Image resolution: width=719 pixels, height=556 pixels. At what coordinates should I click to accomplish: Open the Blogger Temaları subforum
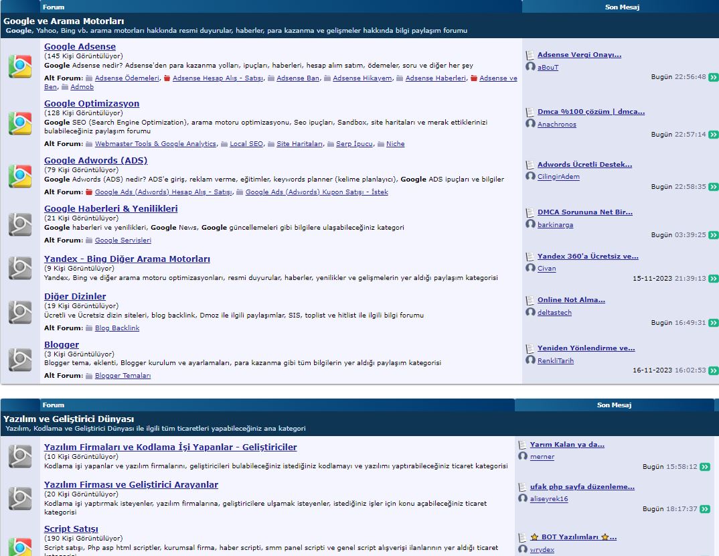pos(123,376)
